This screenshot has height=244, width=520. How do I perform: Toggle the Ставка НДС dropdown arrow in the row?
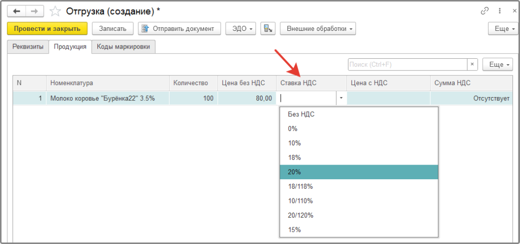click(341, 98)
